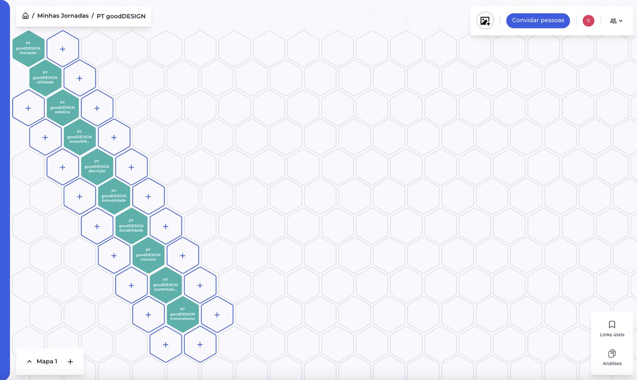Open Links úteis bookmark panel
Screen dimensions: 637x380
tap(612, 329)
